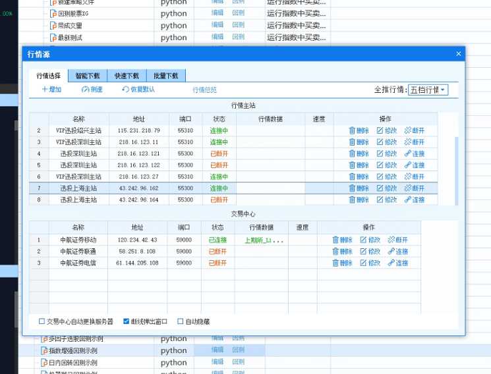Click the 名称 column header in 行情主站
The height and width of the screenshot is (374, 491).
tap(79, 119)
